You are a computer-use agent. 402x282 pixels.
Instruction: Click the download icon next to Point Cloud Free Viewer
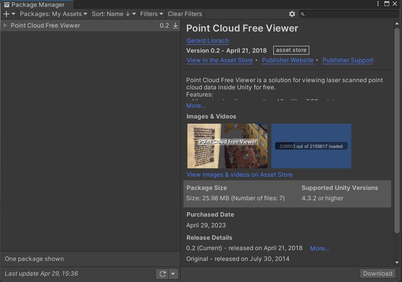click(x=174, y=25)
